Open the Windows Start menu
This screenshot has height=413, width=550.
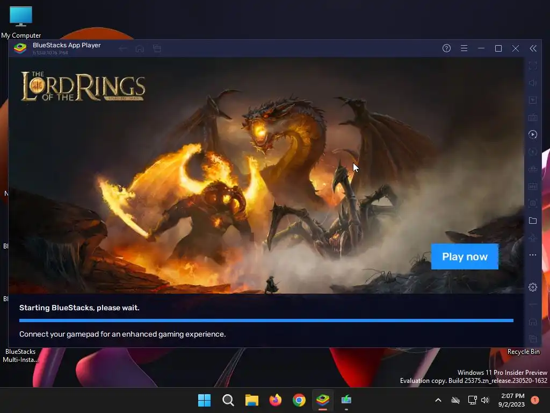pos(204,400)
